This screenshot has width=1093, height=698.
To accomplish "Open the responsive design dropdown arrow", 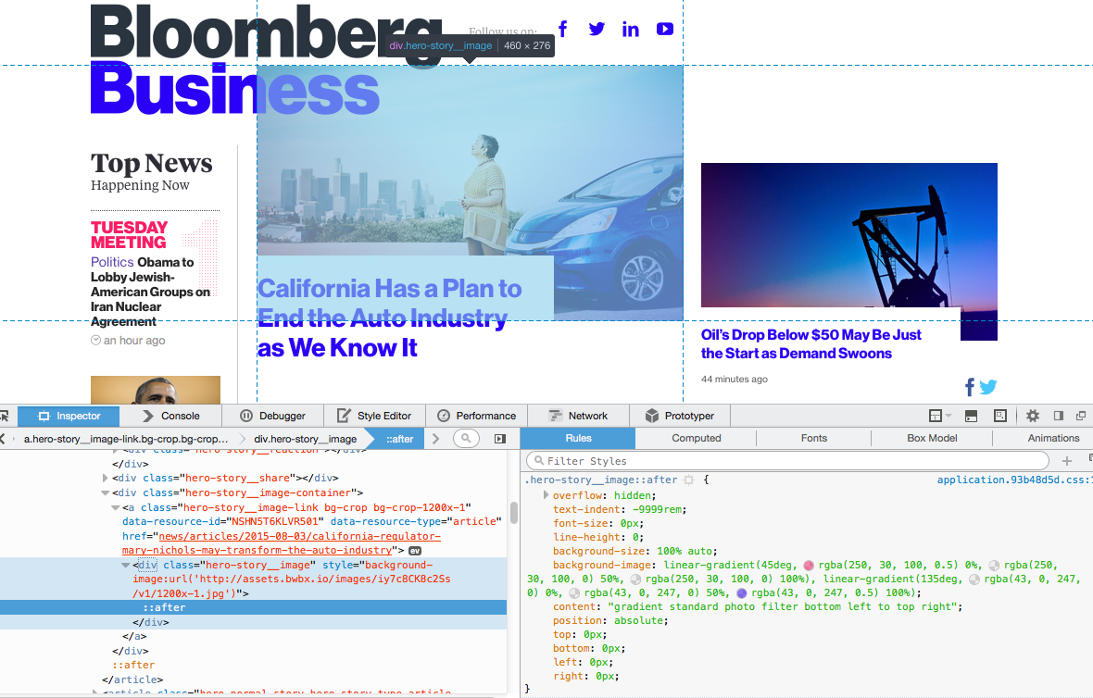I will 948,416.
